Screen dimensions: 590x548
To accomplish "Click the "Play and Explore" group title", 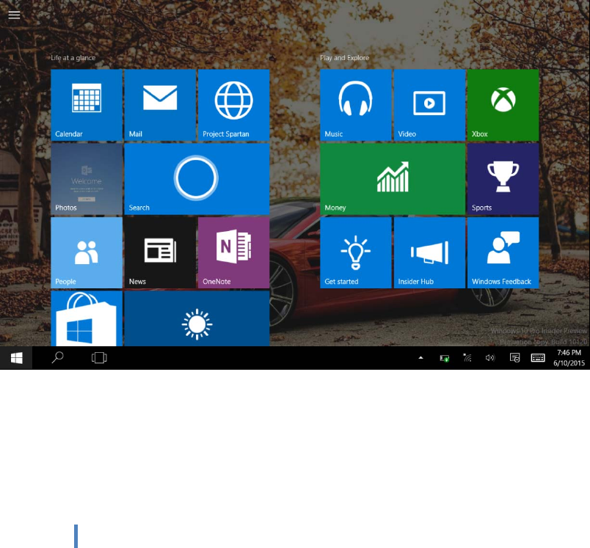I will point(344,57).
